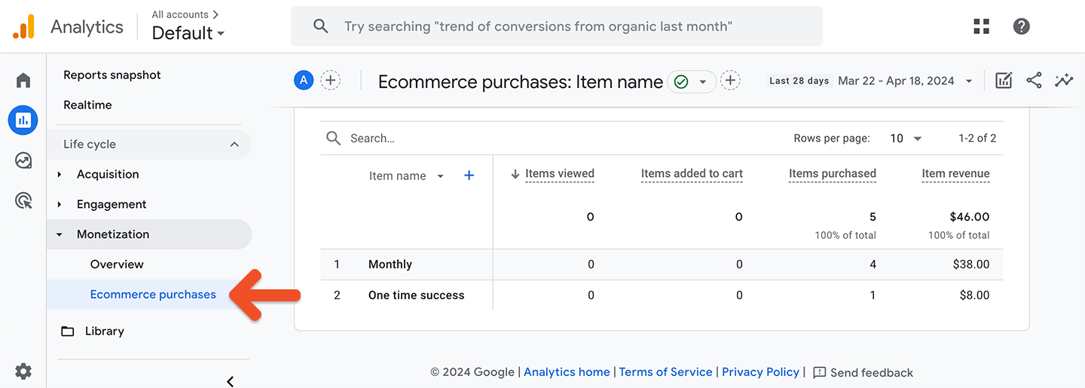Open the Help question mark icon
1085x388 pixels.
pos(1021,26)
